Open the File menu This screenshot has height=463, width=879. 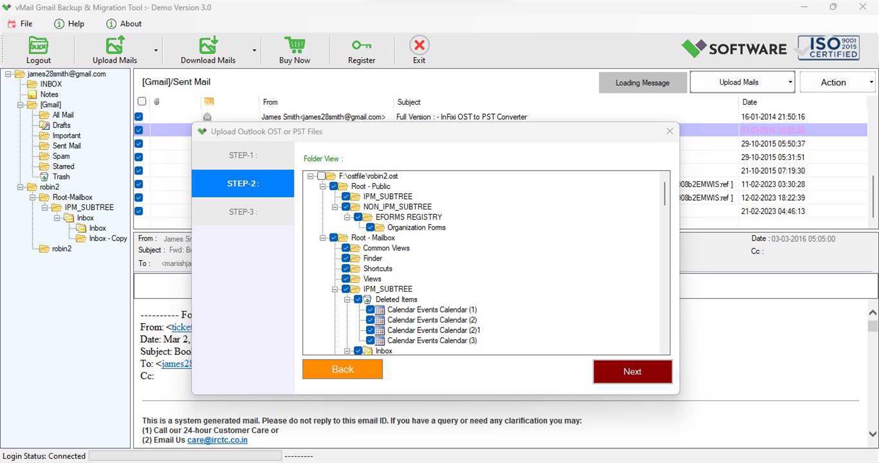point(19,24)
